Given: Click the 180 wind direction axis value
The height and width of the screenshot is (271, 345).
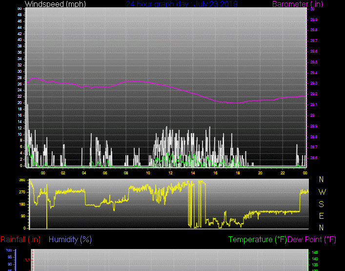Looking at the screenshot, I should coord(22,204).
